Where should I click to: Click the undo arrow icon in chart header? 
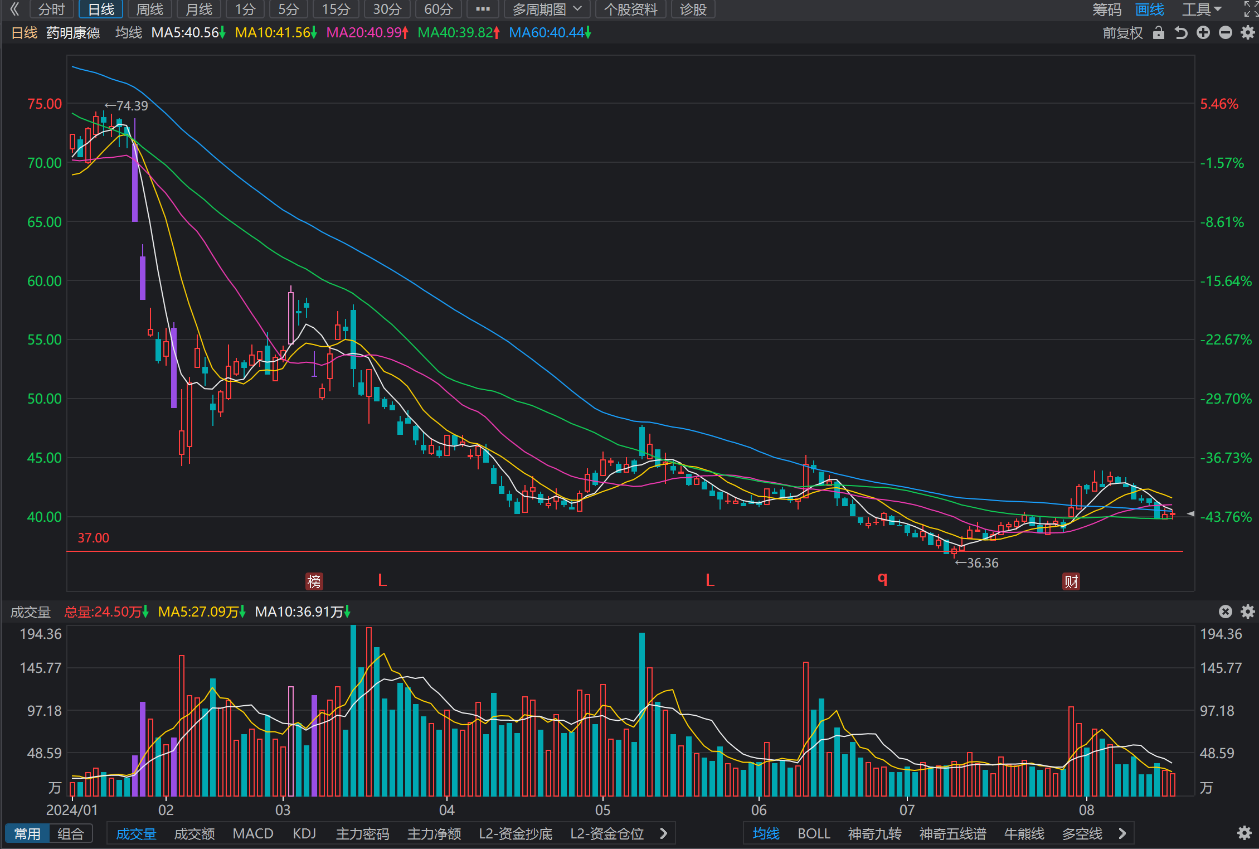point(1180,33)
